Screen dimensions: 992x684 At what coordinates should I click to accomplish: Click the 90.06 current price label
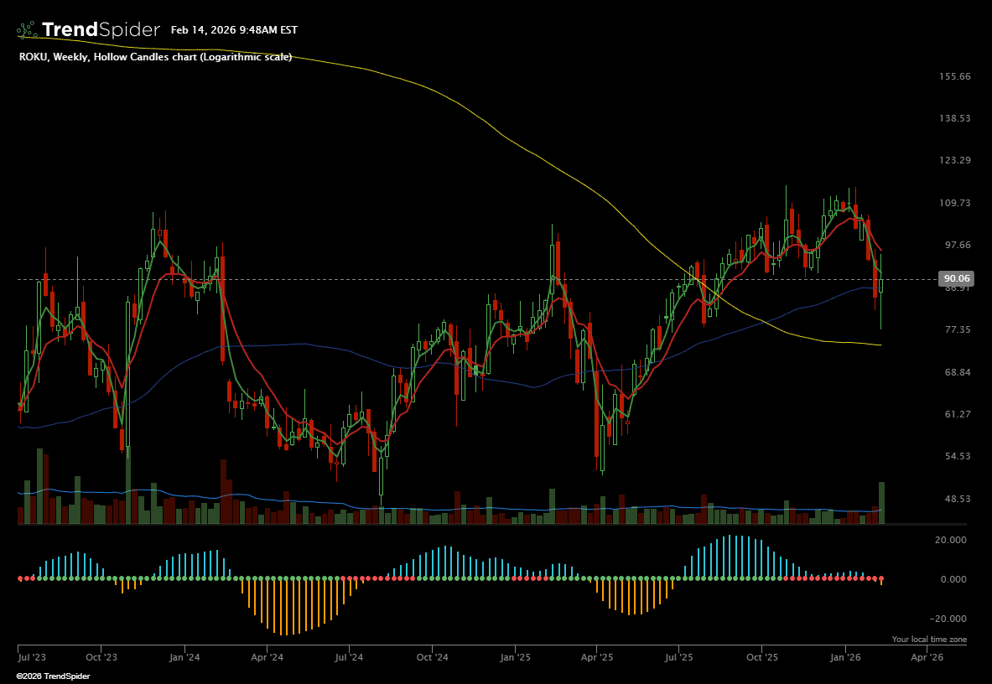(957, 278)
